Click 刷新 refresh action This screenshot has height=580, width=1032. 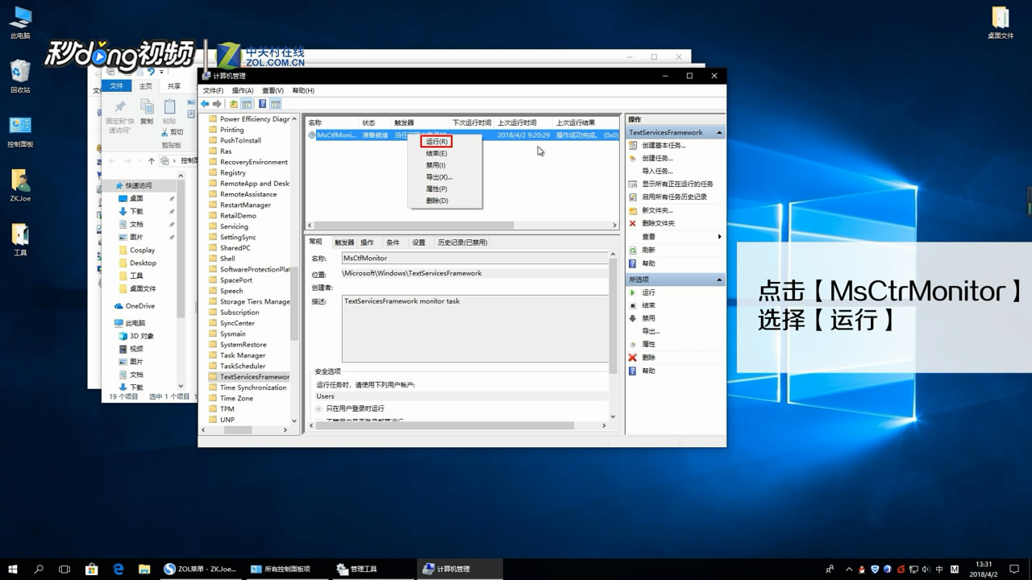[648, 250]
